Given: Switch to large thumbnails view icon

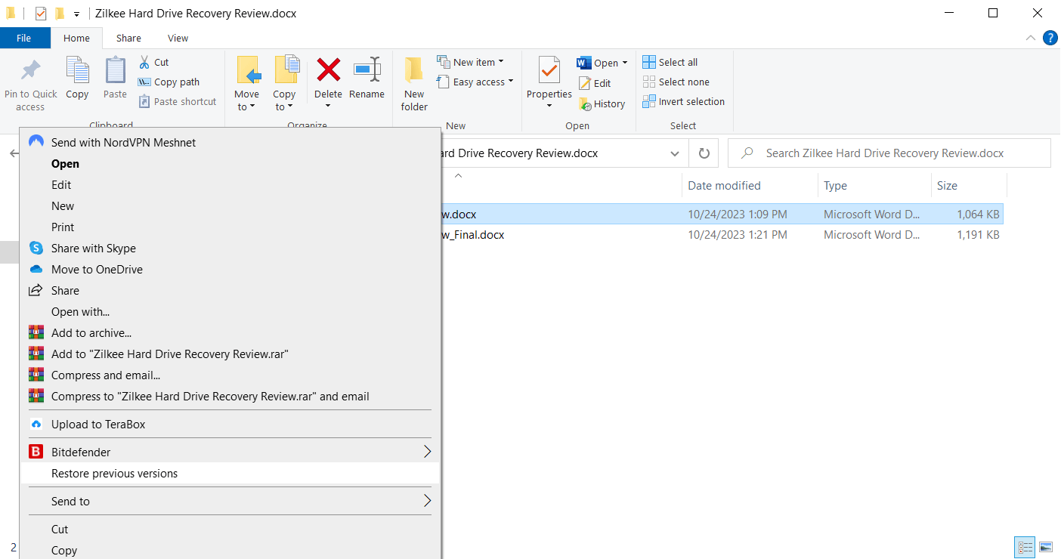Looking at the screenshot, I should [1047, 547].
